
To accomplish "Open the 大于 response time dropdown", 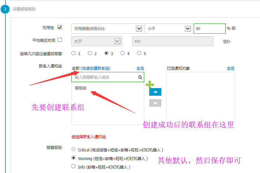I will coord(97,41).
